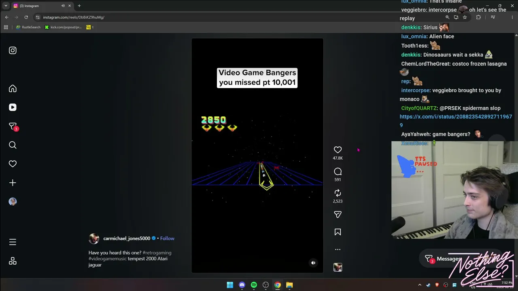The width and height of the screenshot is (518, 291).
Task: Open direct messages in left sidebar
Action: pyautogui.click(x=13, y=127)
